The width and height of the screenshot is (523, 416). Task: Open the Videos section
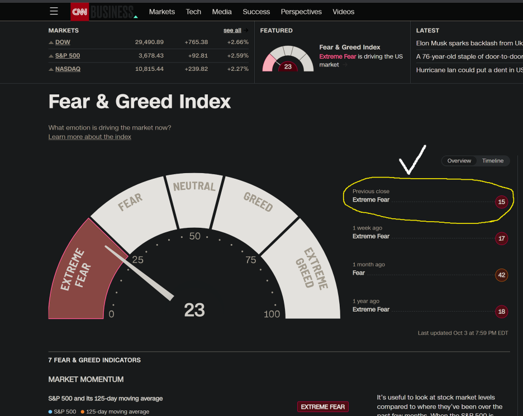[343, 12]
